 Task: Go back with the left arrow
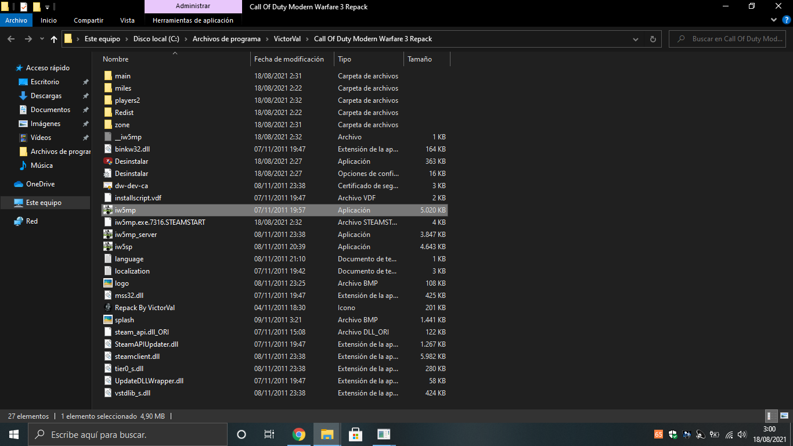click(11, 39)
